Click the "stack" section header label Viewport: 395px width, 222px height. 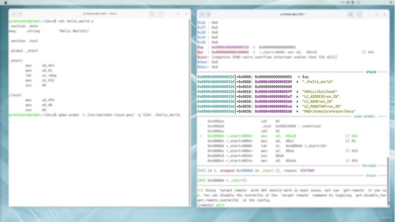[x=371, y=72]
